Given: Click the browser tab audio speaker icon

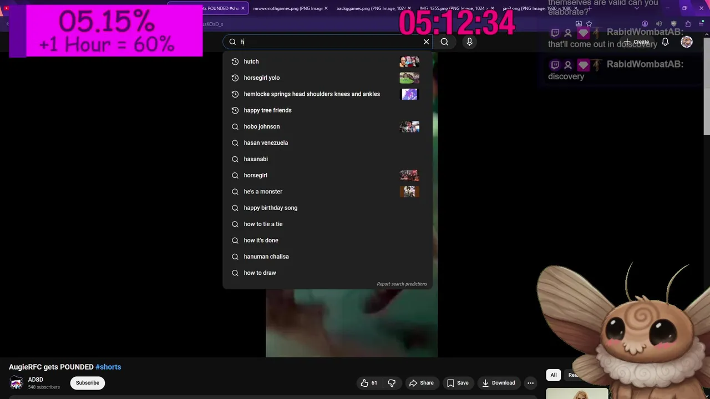Looking at the screenshot, I should coord(659,24).
